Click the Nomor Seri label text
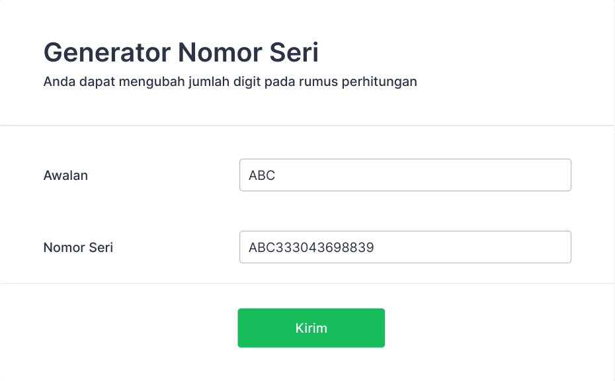Screen dimensions: 615x381 point(78,247)
